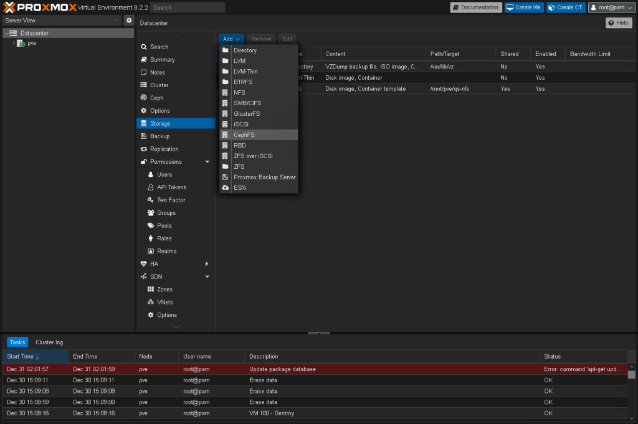Open the root@pam user menu
Viewport: 638px width, 424px height.
point(612,7)
